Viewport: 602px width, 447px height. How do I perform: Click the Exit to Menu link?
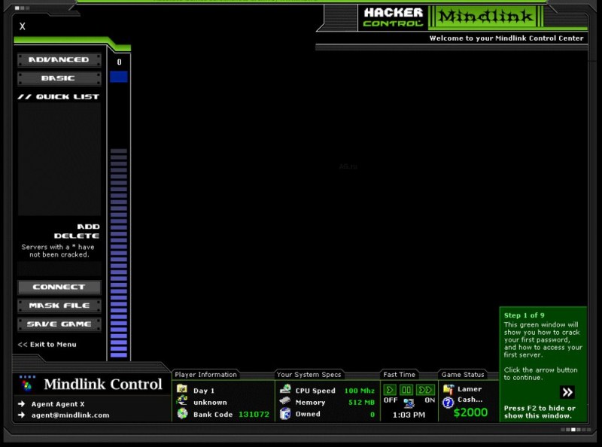tap(47, 345)
